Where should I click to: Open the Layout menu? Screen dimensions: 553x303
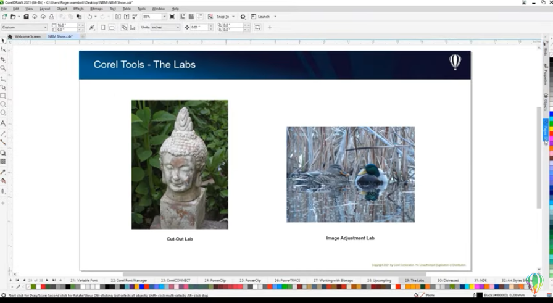pyautogui.click(x=45, y=9)
